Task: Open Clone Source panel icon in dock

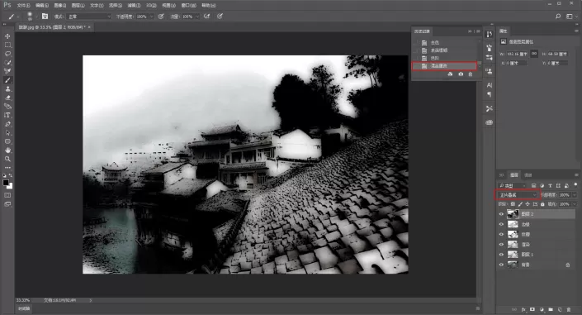Action: tap(490, 71)
